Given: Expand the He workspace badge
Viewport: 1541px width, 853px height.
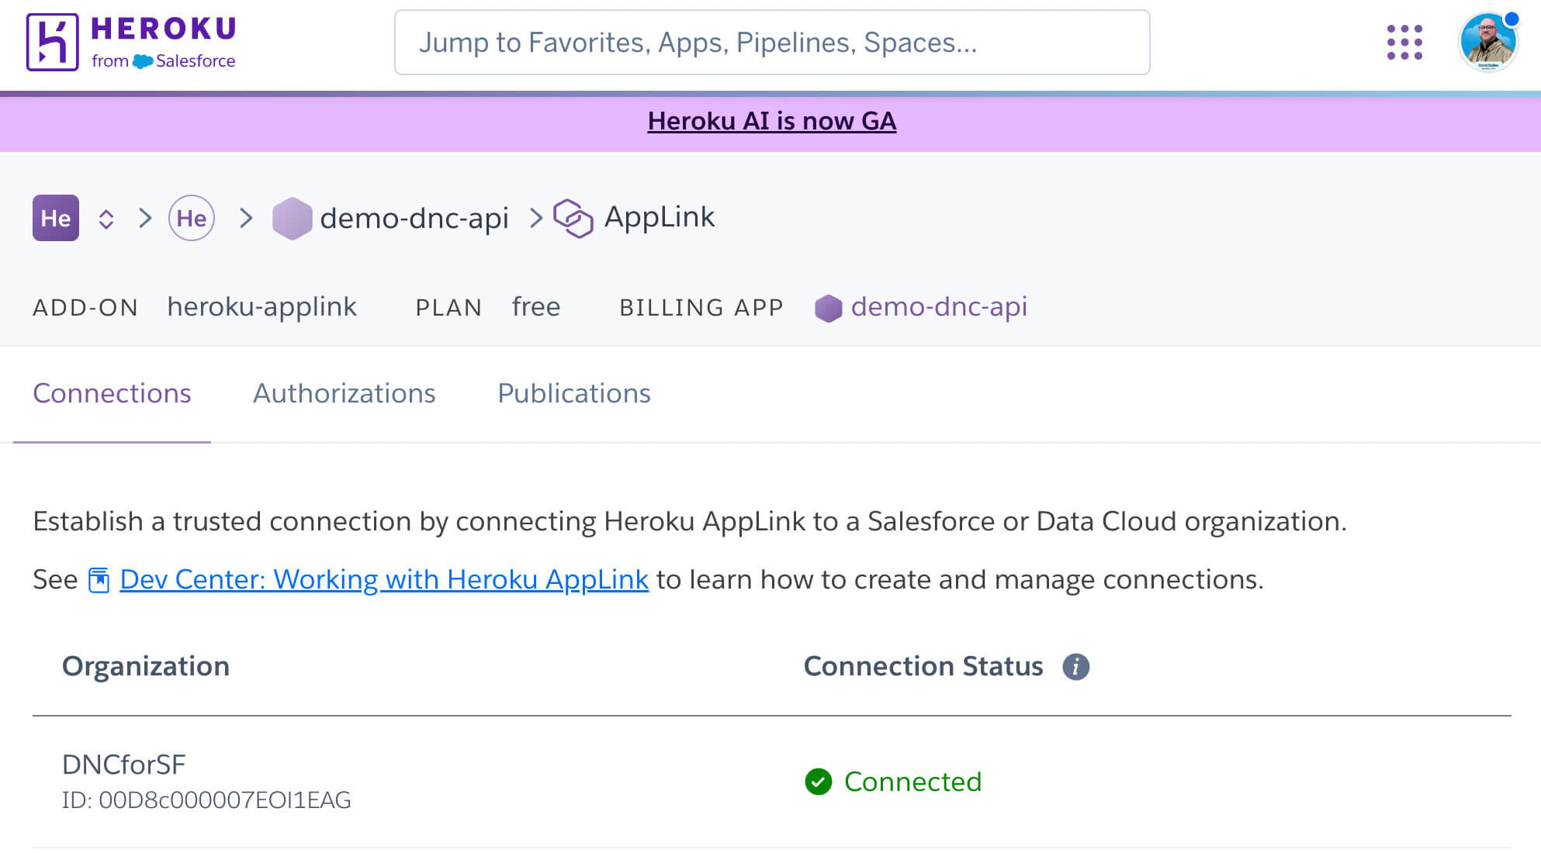Looking at the screenshot, I should click(x=55, y=218).
